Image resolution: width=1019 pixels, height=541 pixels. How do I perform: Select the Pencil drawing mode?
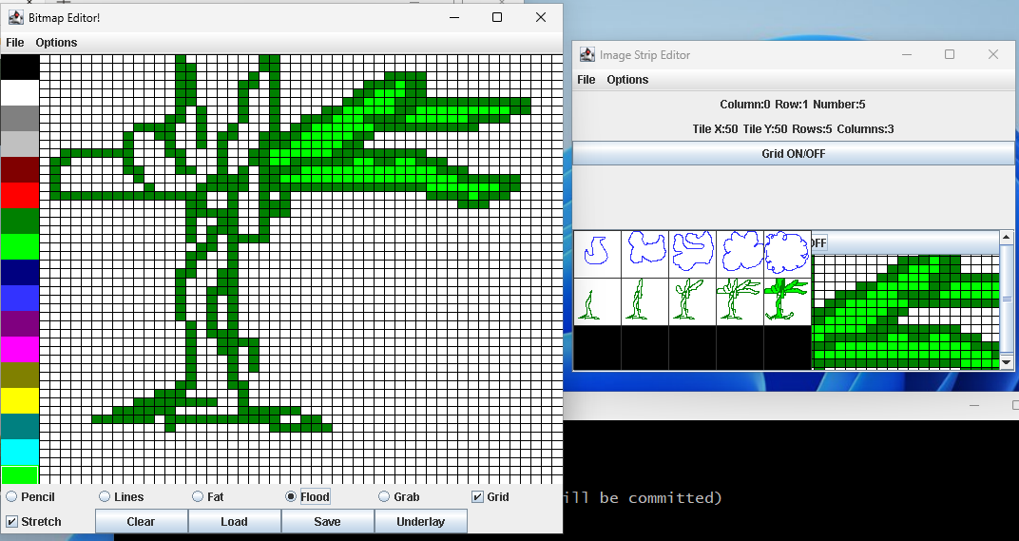tap(29, 496)
